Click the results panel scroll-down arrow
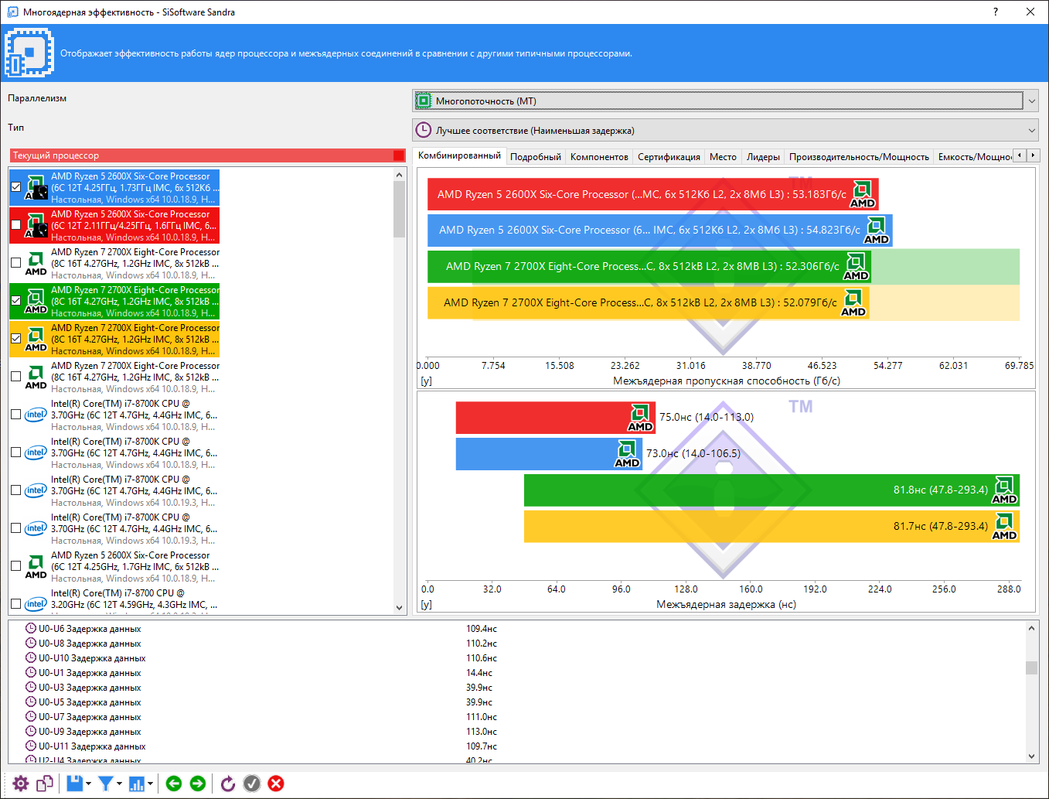The image size is (1049, 799). [x=1031, y=756]
